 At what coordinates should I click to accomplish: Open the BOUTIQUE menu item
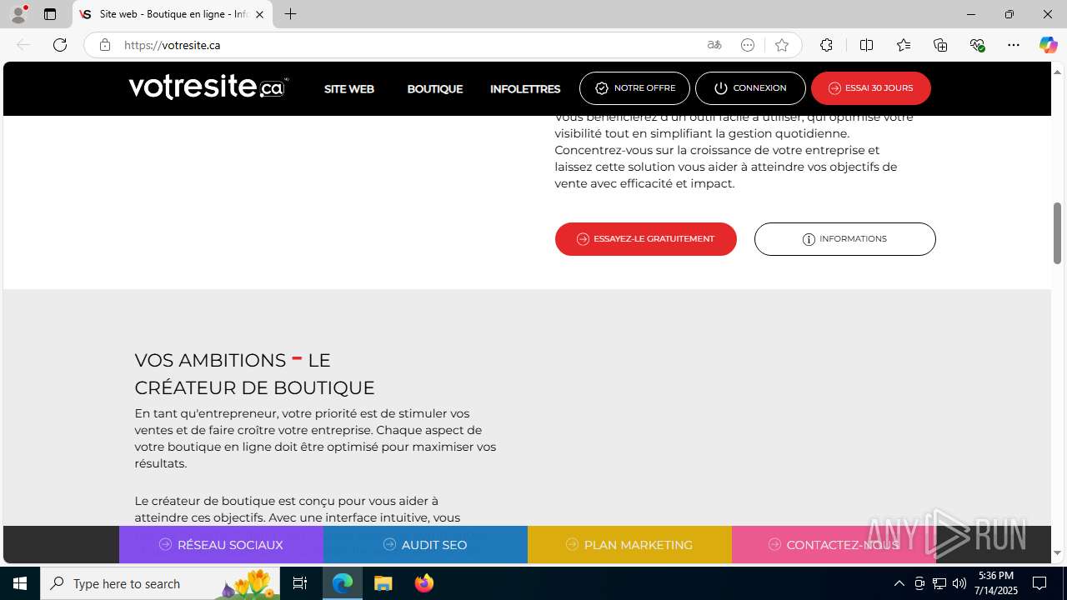434,88
